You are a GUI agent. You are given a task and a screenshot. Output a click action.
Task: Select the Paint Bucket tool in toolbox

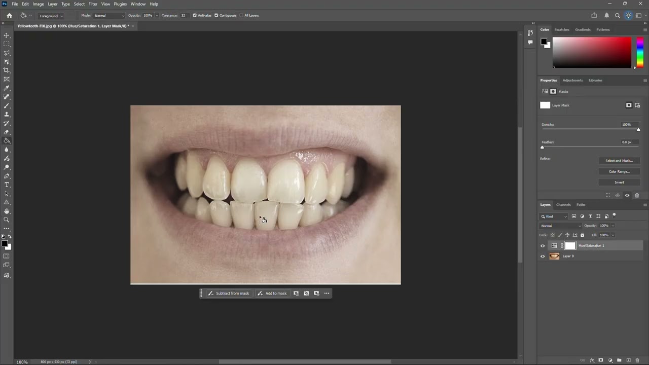[7, 140]
